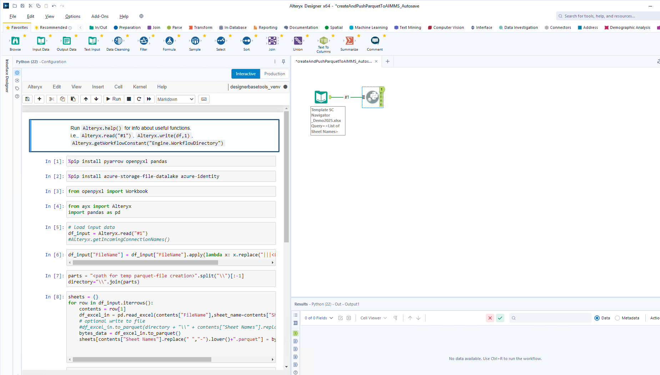The image size is (660, 375).
Task: Switch to Interactive mode
Action: pyautogui.click(x=246, y=74)
